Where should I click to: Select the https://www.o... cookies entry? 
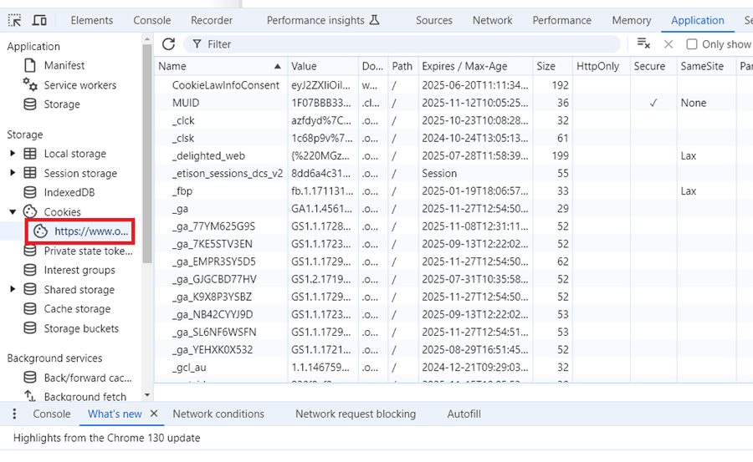point(80,231)
